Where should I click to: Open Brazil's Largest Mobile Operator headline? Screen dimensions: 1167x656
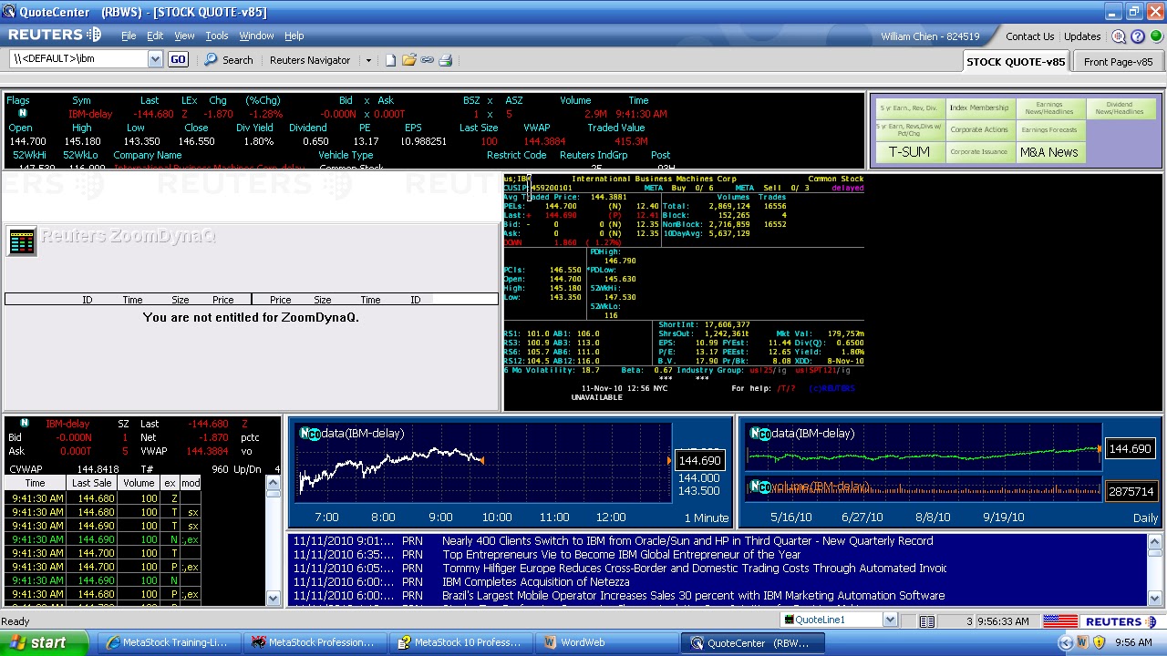point(694,596)
